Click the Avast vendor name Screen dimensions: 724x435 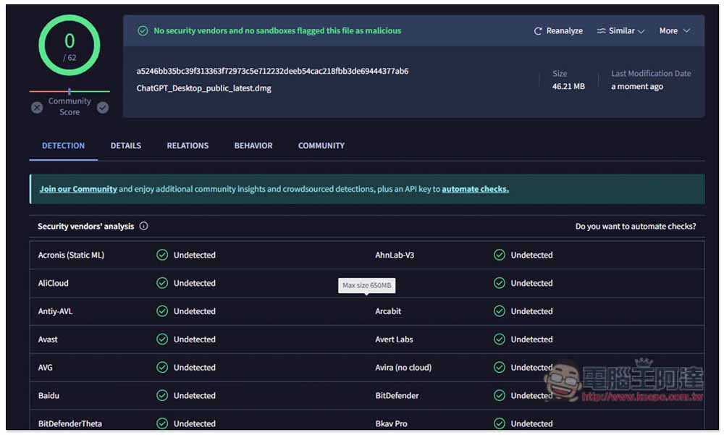pos(48,339)
